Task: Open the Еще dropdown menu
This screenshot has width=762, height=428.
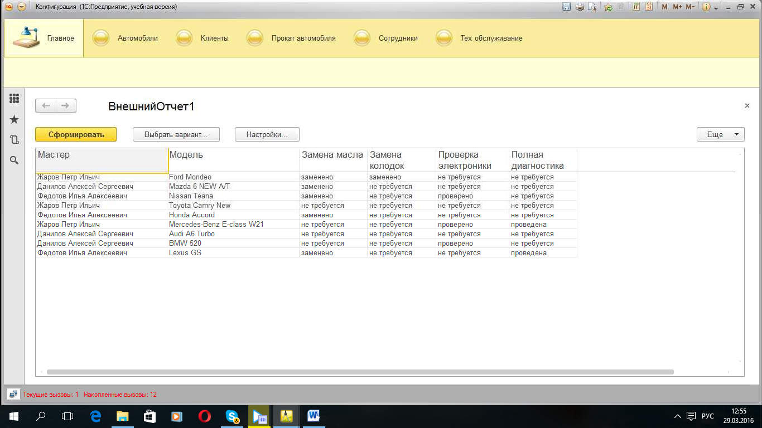Action: pos(721,134)
